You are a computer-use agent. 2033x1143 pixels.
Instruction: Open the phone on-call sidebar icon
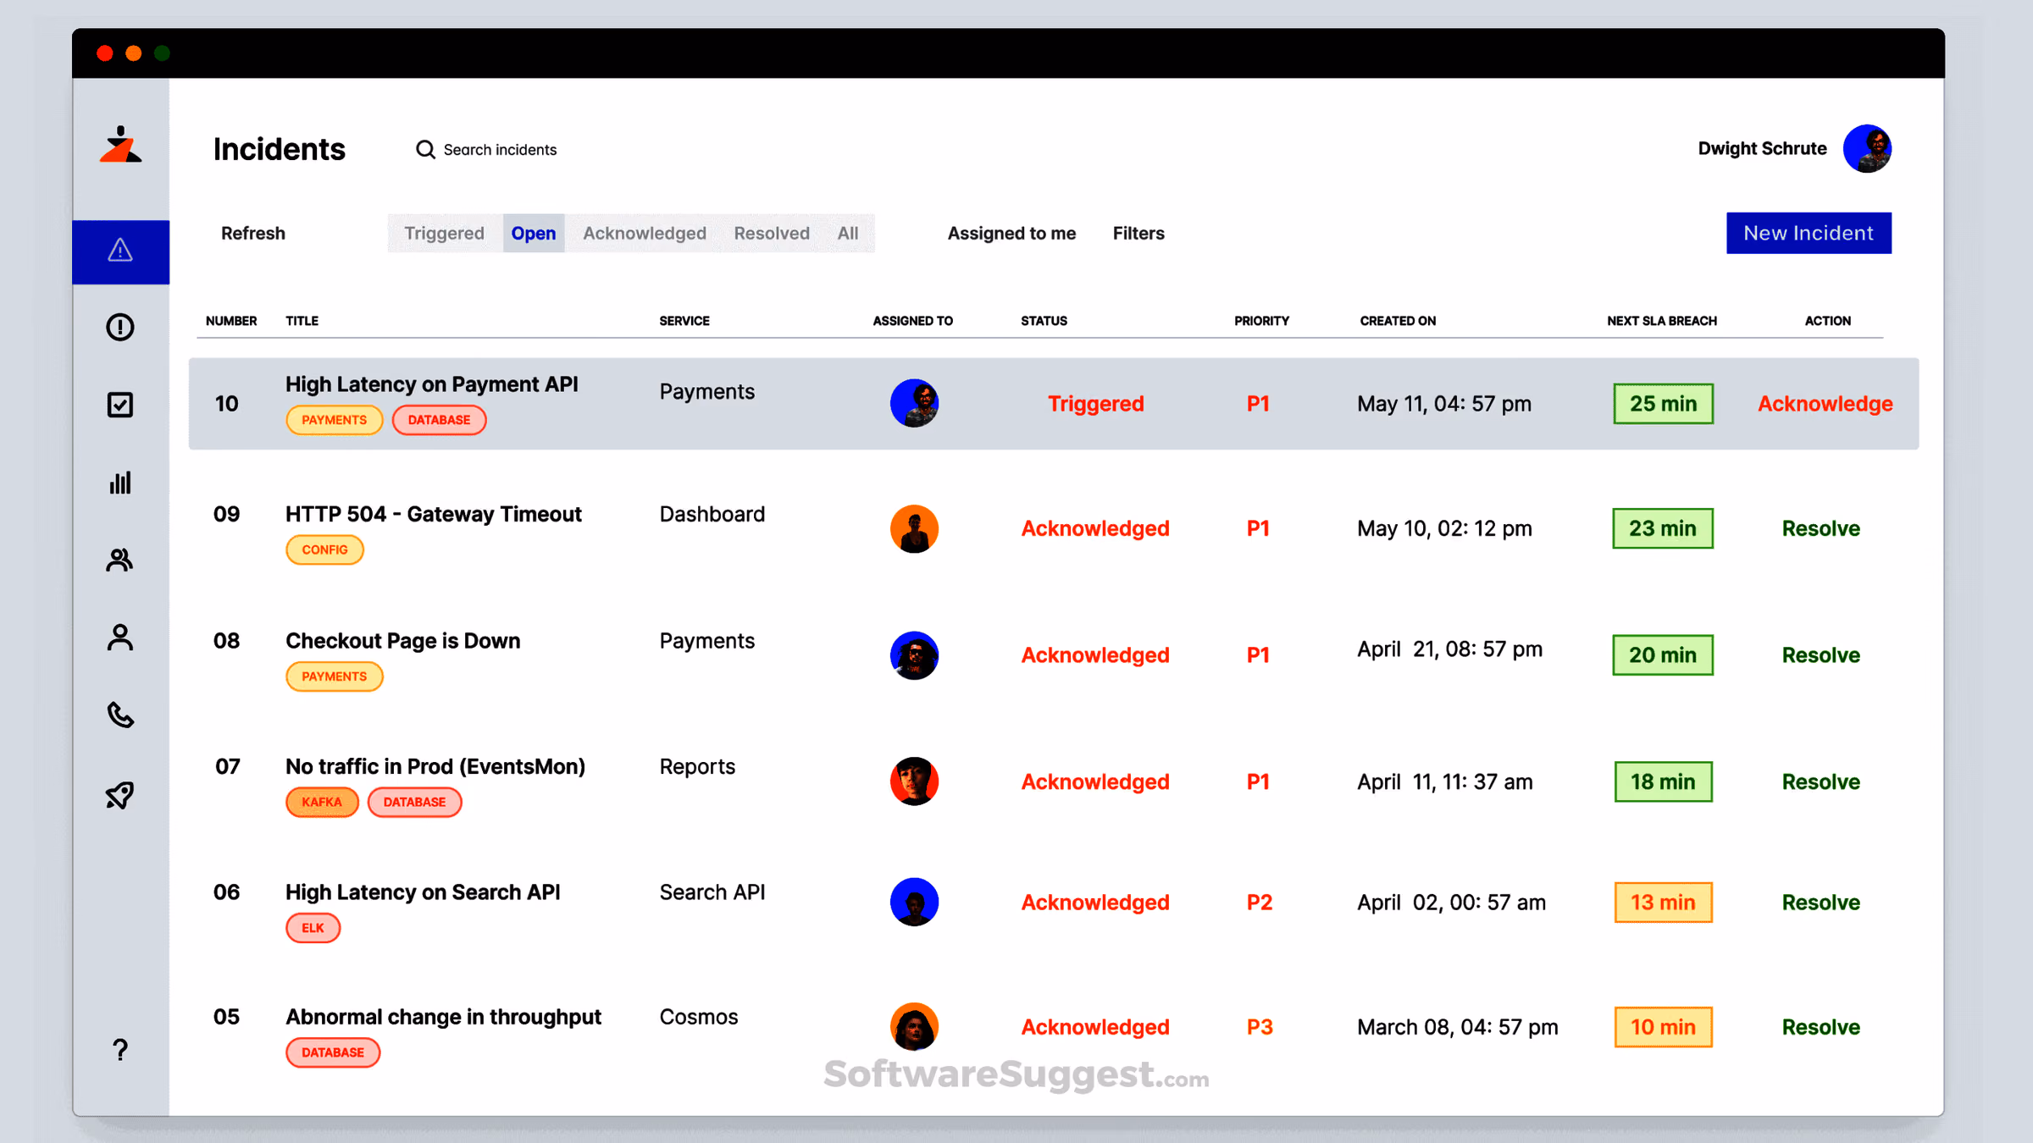pyautogui.click(x=120, y=715)
